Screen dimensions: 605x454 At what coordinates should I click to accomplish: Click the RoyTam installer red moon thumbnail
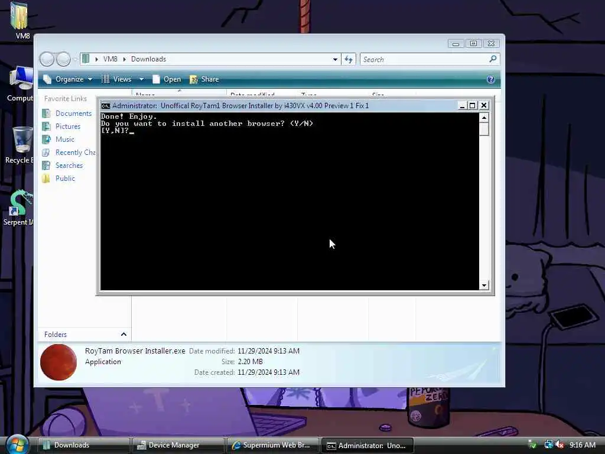(x=58, y=362)
